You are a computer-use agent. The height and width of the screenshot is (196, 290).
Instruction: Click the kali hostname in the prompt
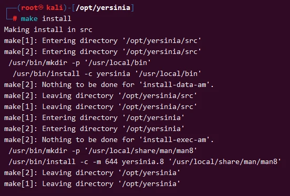click(55, 7)
